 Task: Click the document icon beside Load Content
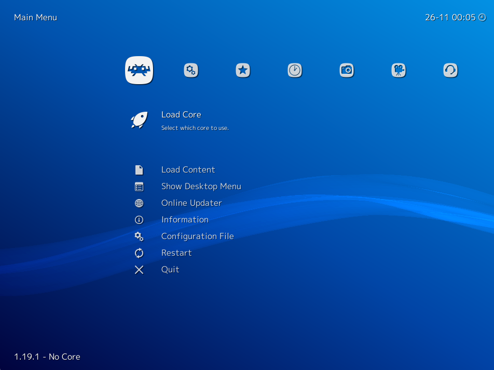click(x=139, y=170)
